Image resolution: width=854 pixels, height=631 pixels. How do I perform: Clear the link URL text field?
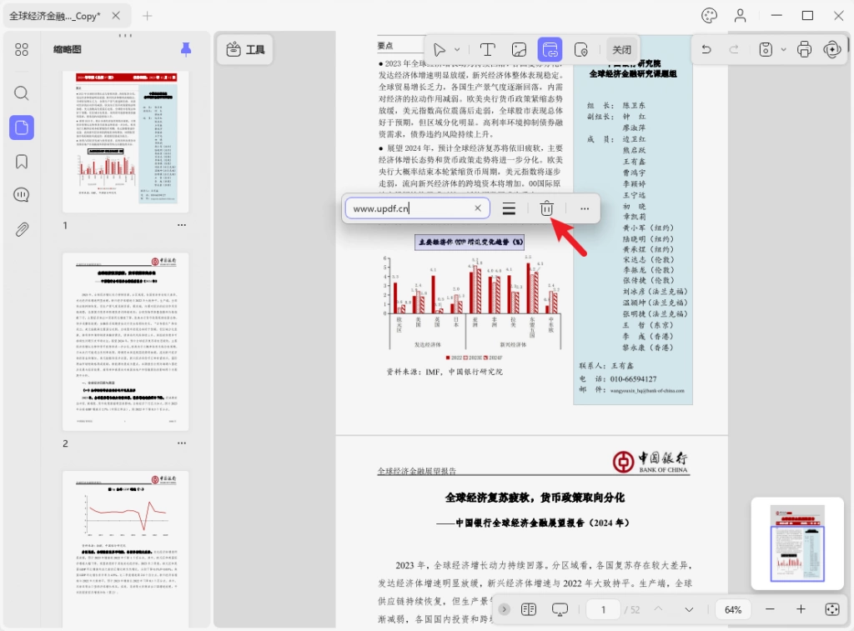pos(478,208)
